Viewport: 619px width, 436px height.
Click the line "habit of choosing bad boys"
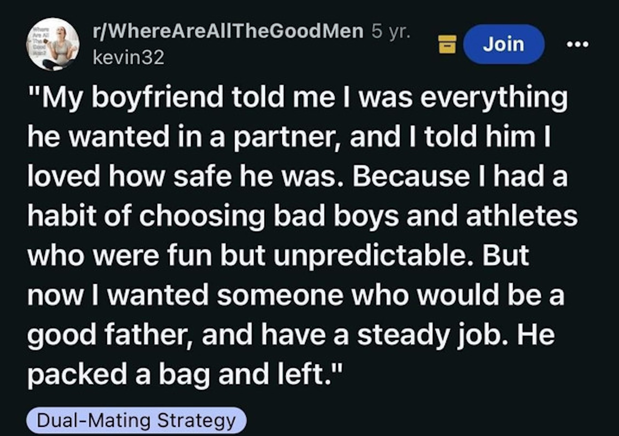pyautogui.click(x=302, y=216)
